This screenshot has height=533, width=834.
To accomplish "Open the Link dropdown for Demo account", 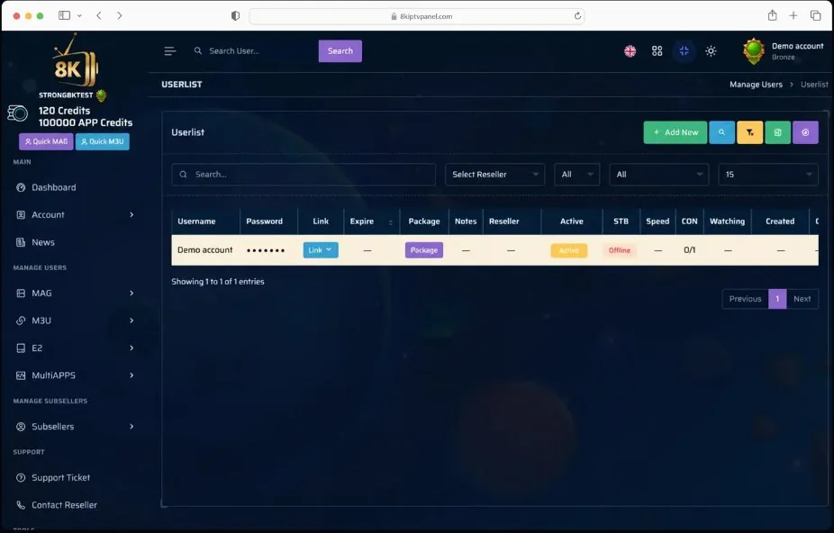I will (x=321, y=250).
